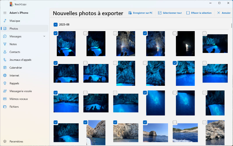Click the Rappels reminder icon
The width and height of the screenshot is (233, 146).
coord(5,83)
